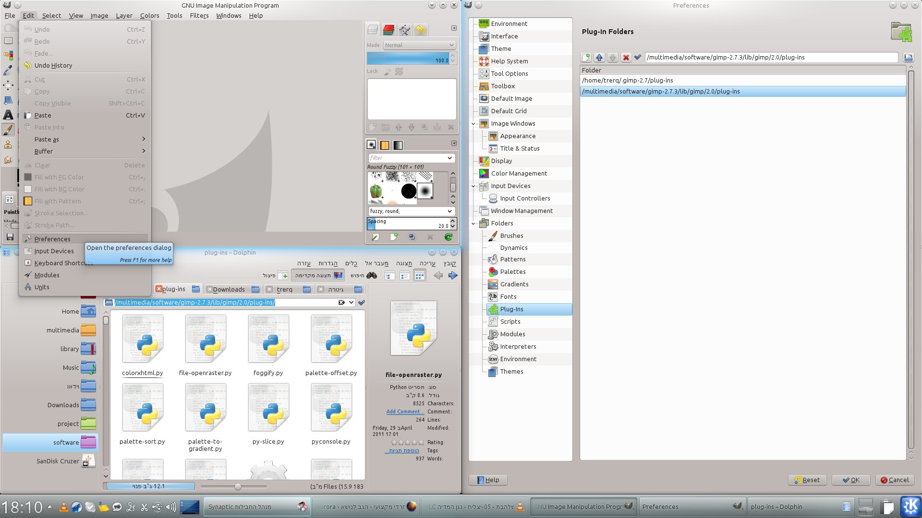Viewport: 922px width, 518px height.
Task: Move the selected folder up
Action: click(x=599, y=58)
